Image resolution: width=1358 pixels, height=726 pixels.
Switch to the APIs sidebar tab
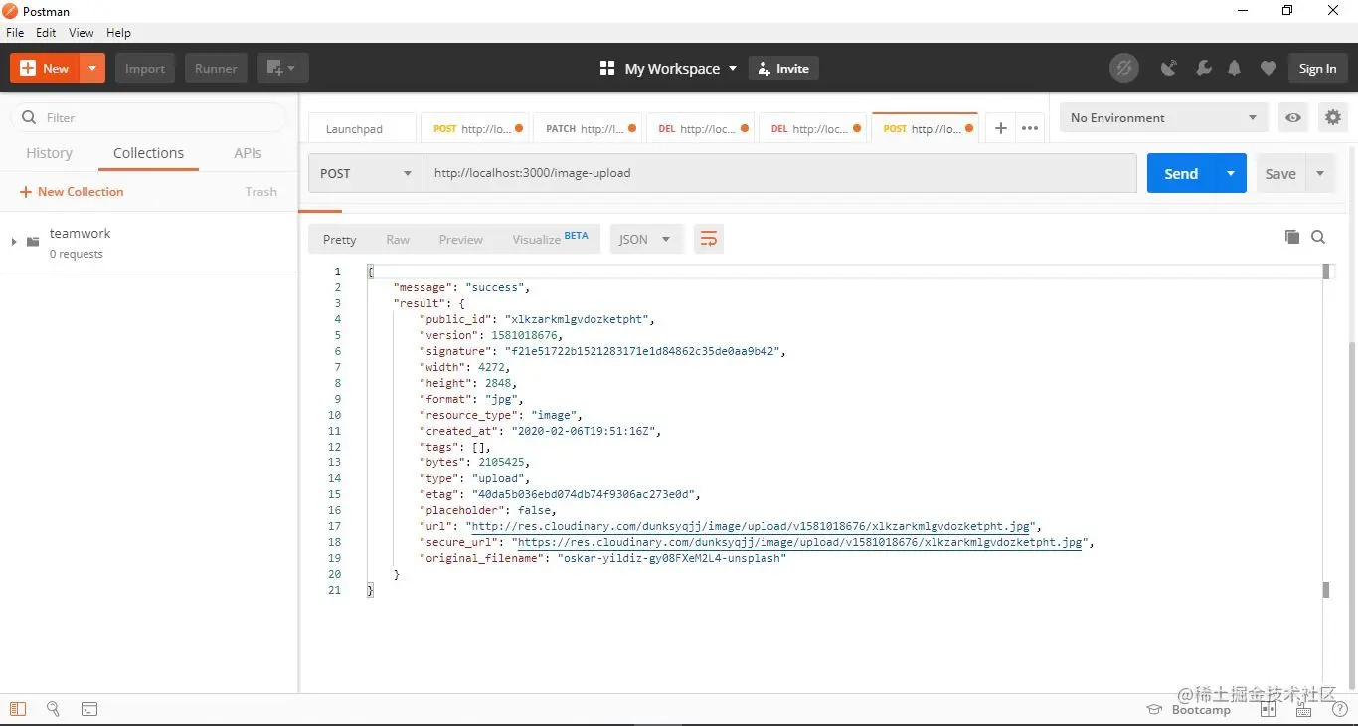(248, 153)
